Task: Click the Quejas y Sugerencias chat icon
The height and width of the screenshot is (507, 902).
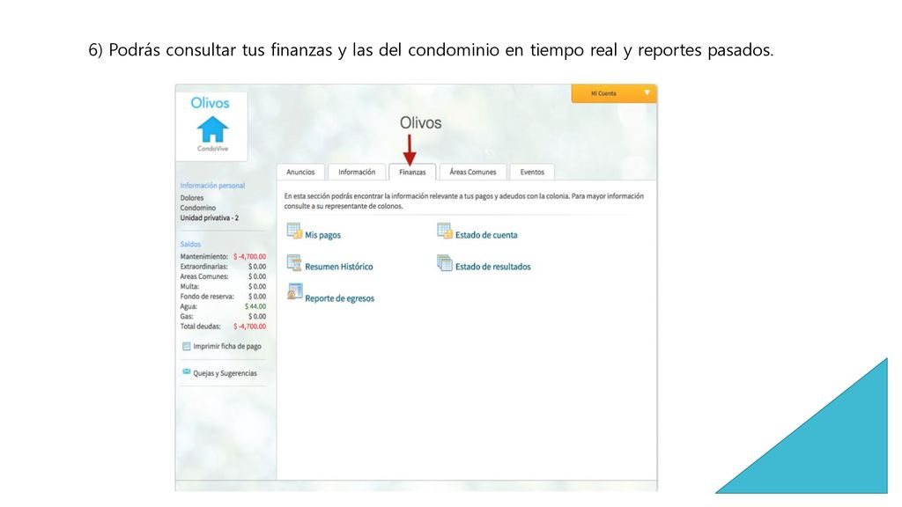Action: coord(187,372)
